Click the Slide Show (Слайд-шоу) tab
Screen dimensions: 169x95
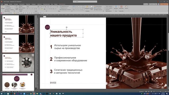(x=39, y=4)
